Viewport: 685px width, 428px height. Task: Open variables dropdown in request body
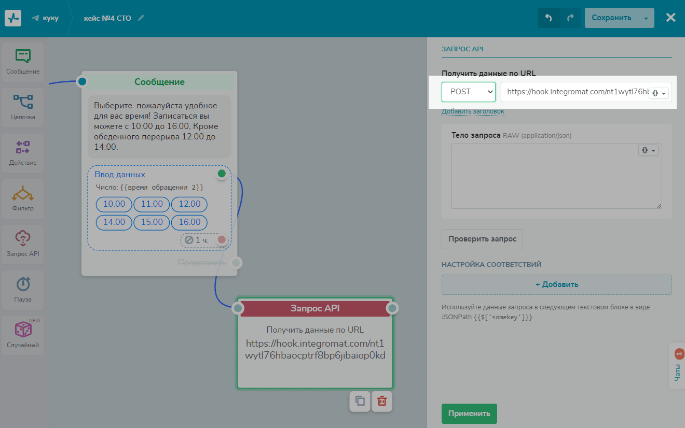pos(648,150)
